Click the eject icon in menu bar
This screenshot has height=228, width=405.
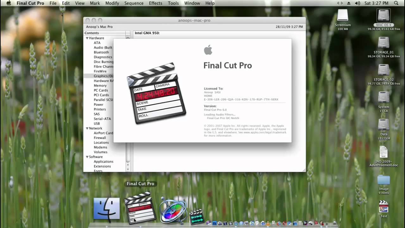[349, 3]
